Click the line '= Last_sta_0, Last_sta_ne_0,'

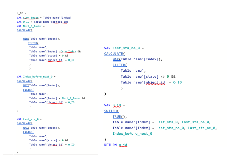(161, 122)
